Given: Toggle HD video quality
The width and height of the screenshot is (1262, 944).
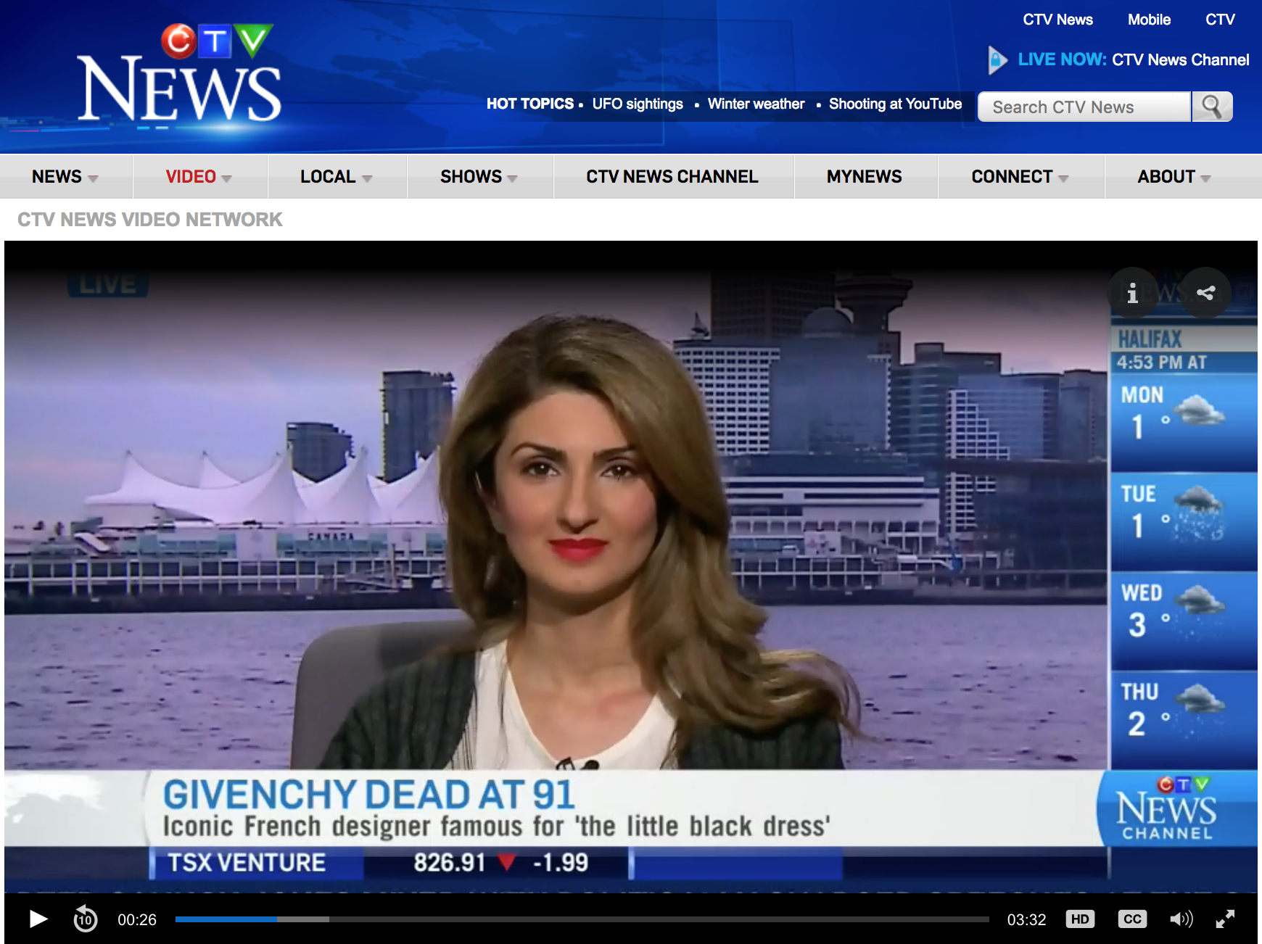Looking at the screenshot, I should coord(1080,919).
